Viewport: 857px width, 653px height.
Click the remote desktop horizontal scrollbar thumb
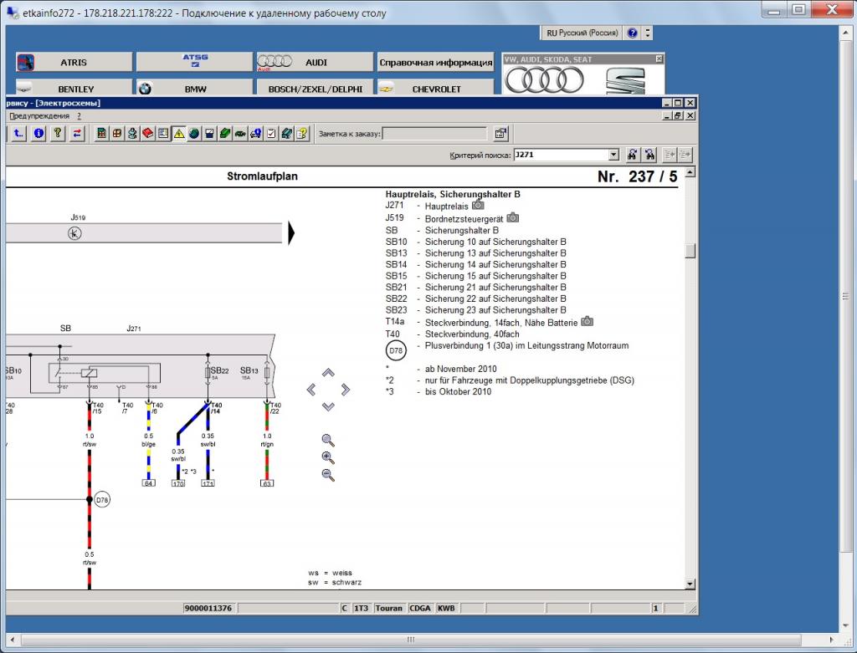410,640
